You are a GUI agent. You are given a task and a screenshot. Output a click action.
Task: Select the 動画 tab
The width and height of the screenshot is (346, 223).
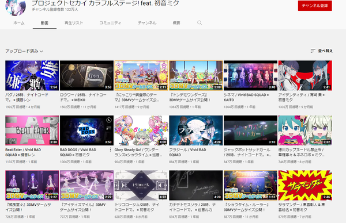[x=44, y=23]
